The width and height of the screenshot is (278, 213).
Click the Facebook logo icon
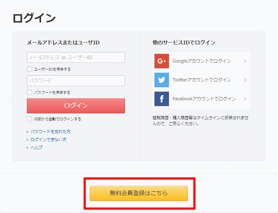point(162,99)
